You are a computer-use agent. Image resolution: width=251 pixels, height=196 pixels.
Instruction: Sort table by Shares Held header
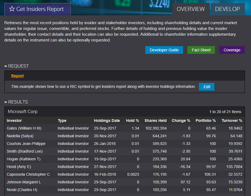(156, 120)
